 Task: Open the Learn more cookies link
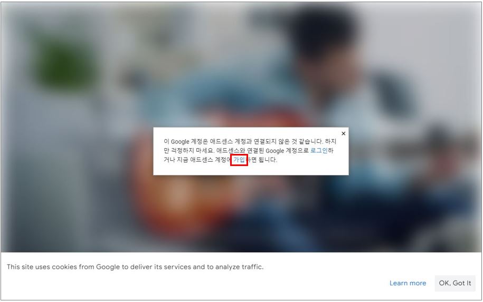(x=408, y=283)
